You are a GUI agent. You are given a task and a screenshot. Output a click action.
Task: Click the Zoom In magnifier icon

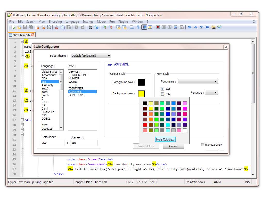click(104, 27)
